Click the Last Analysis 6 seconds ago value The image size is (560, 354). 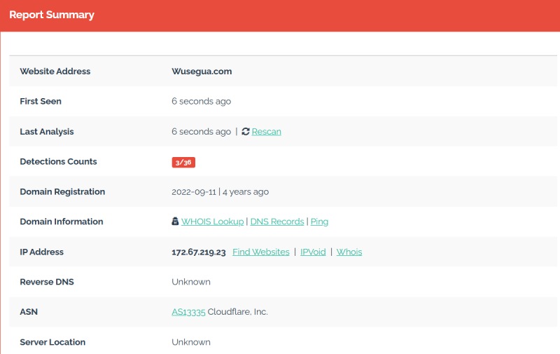coord(202,132)
